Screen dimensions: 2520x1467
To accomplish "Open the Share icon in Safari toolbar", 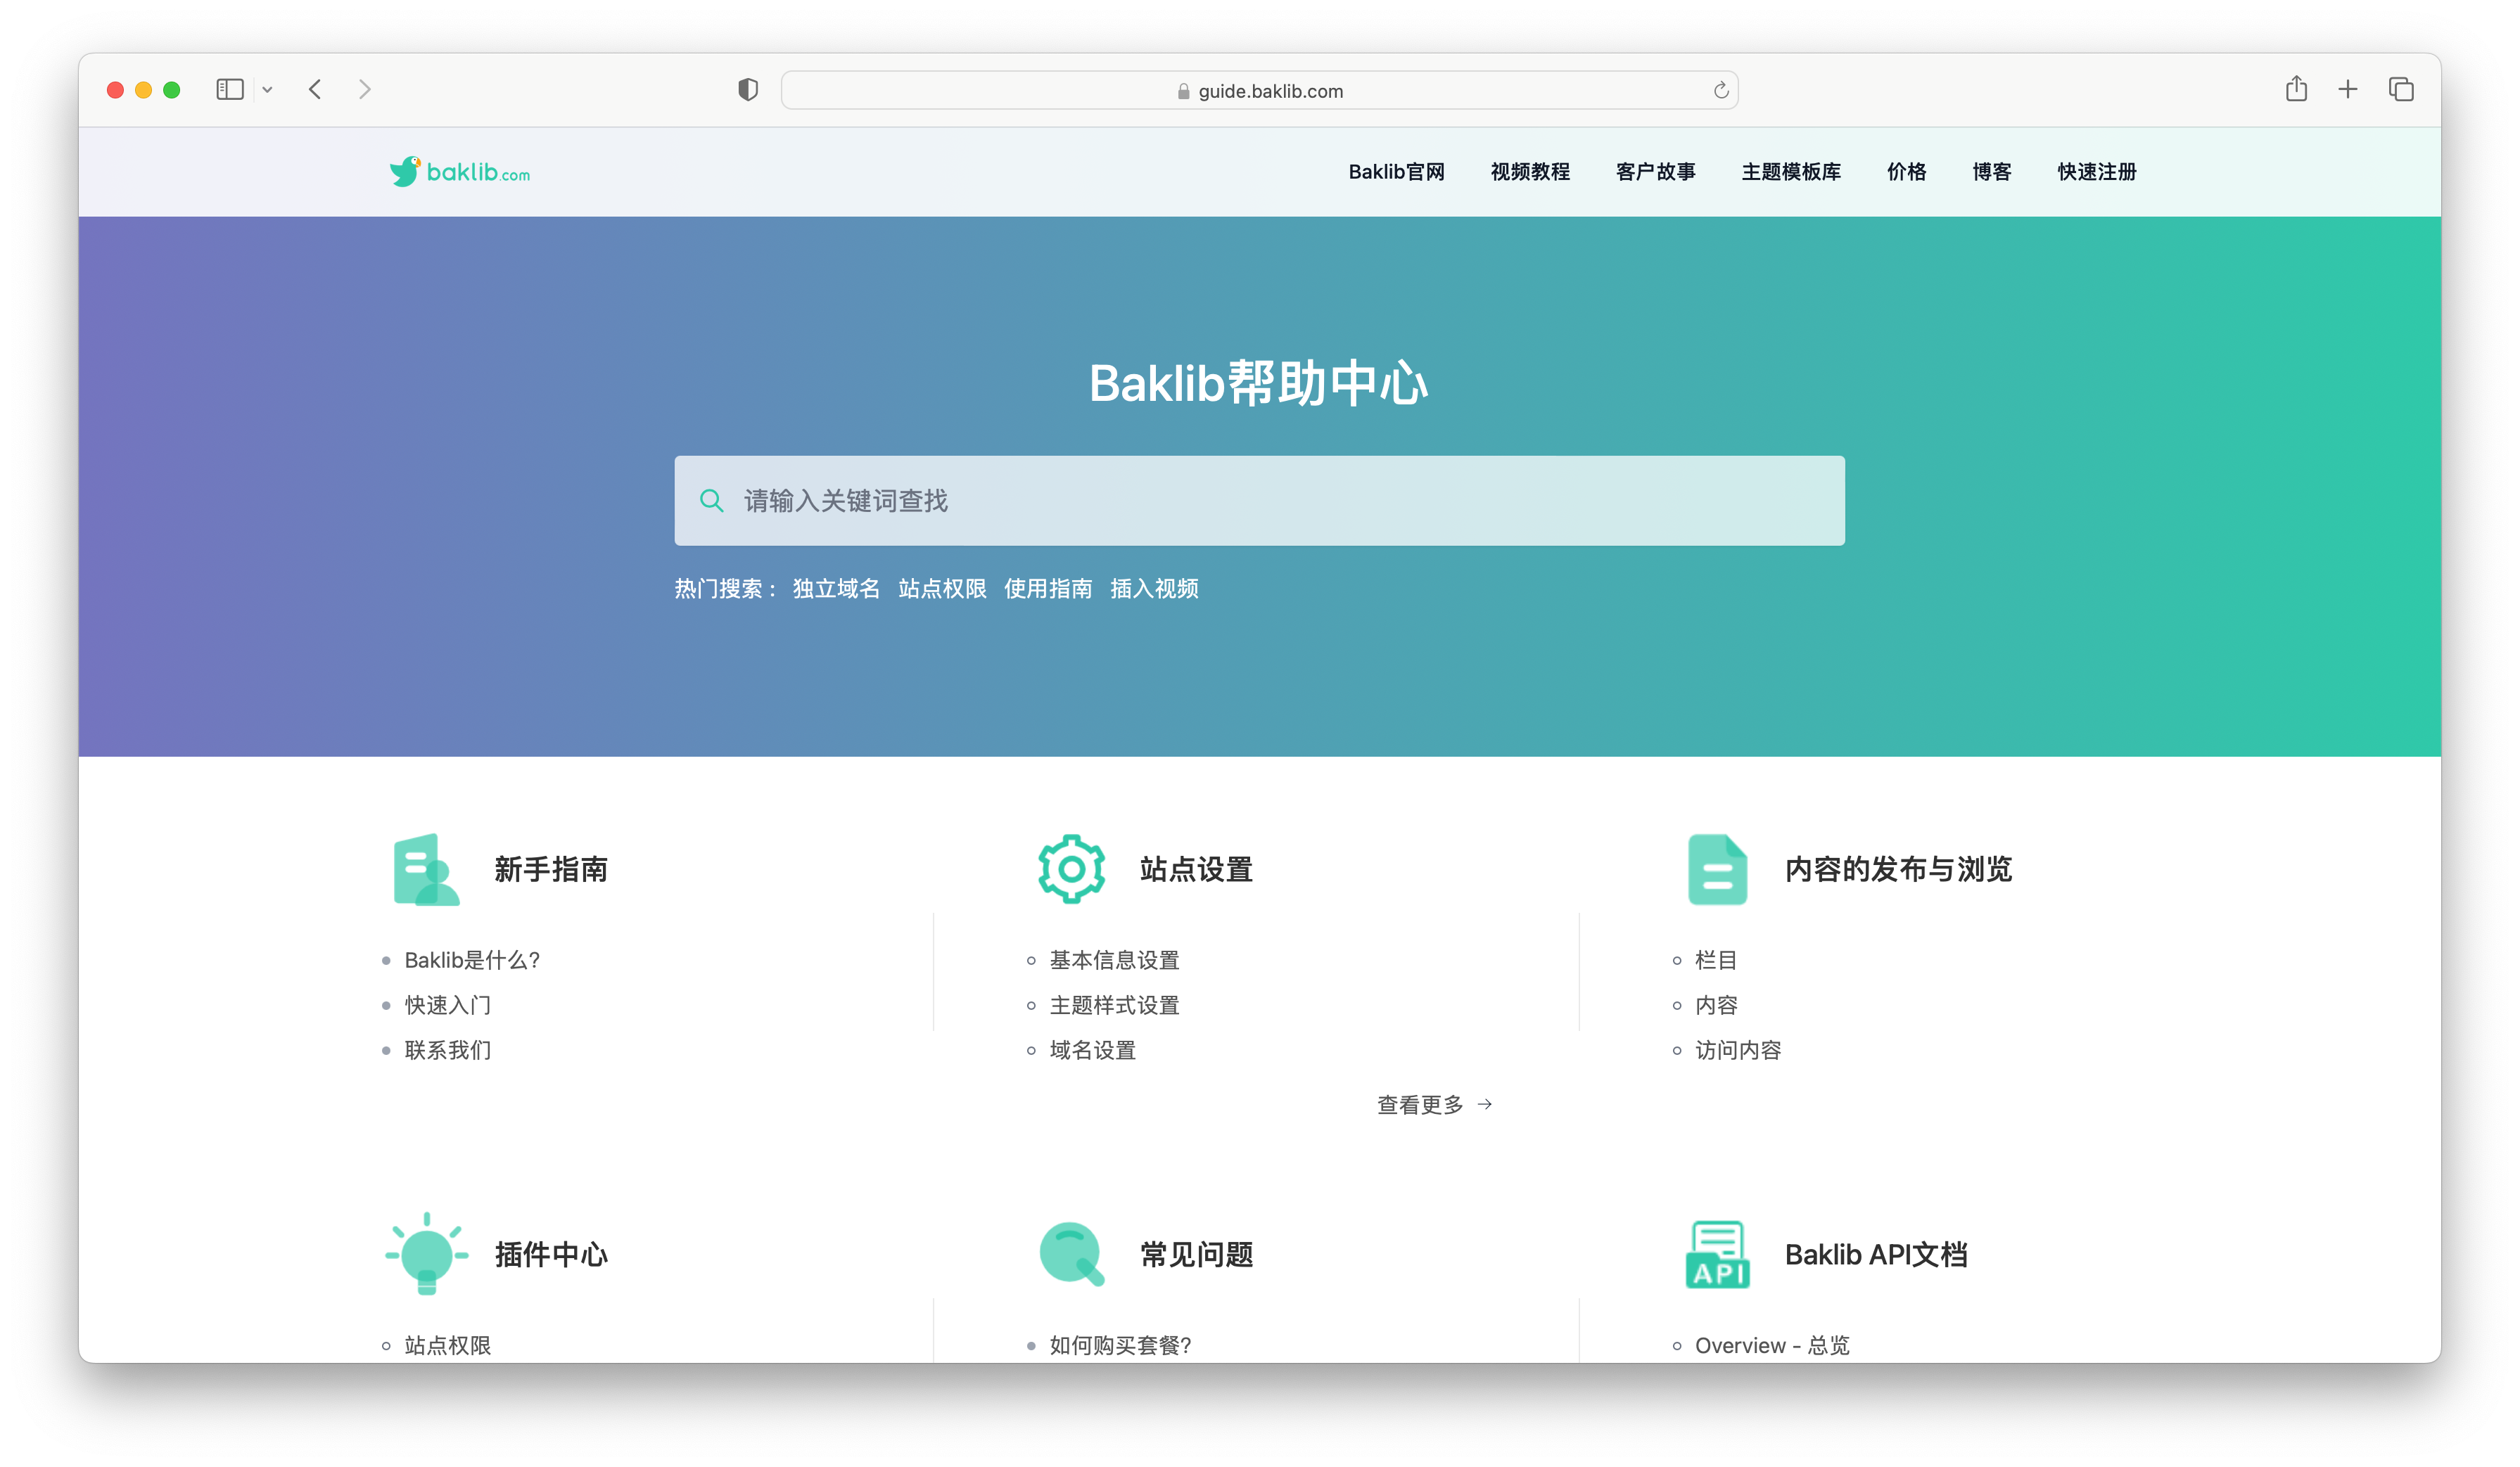I will [2296, 89].
